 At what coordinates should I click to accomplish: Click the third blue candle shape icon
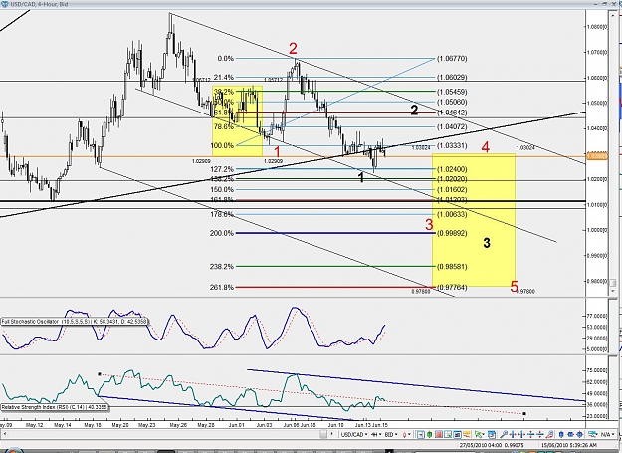(580, 435)
